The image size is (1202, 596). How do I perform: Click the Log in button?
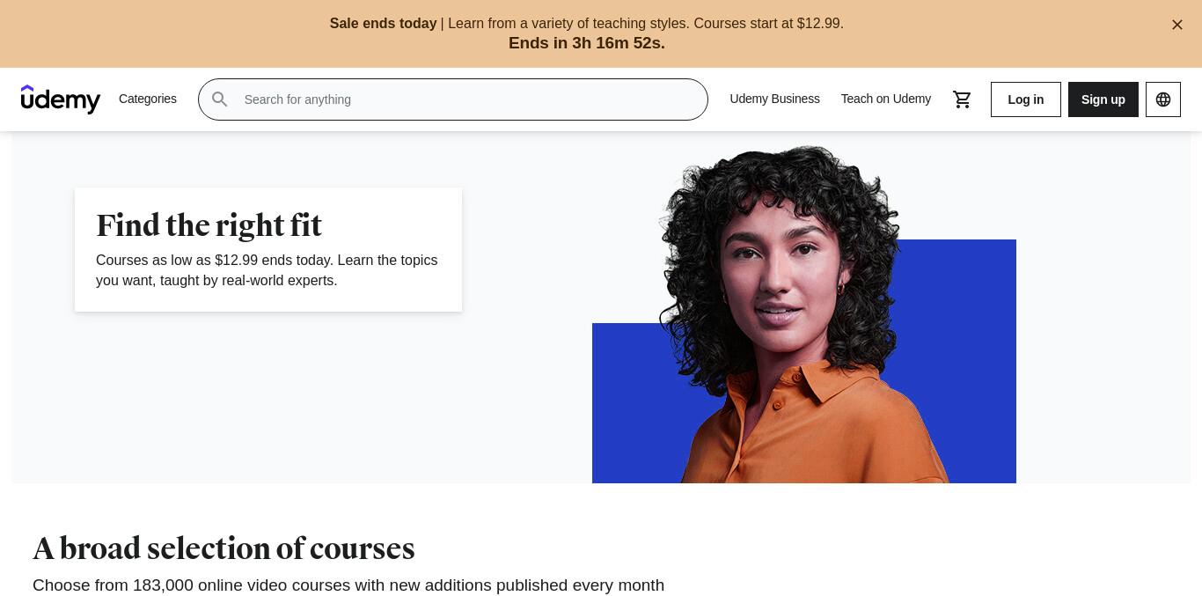[x=1026, y=99]
